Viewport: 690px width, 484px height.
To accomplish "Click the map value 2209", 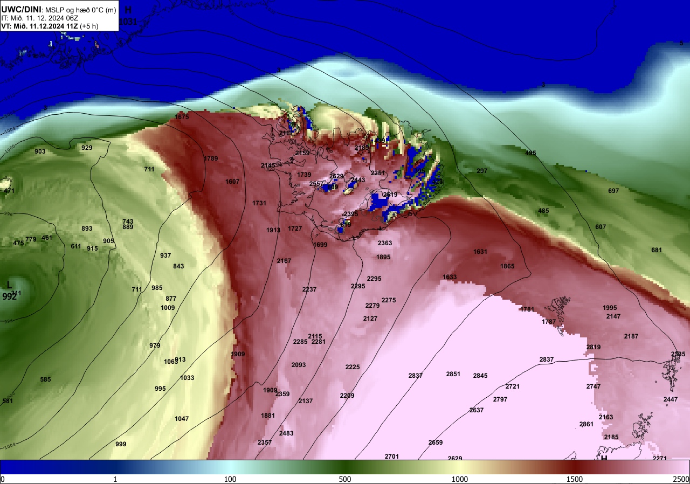I will (x=347, y=396).
